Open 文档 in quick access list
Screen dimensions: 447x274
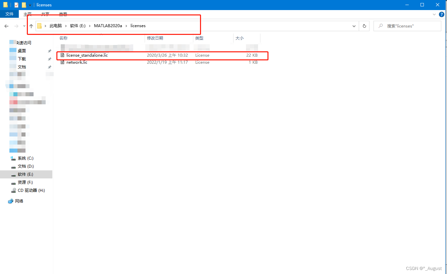pyautogui.click(x=22, y=67)
